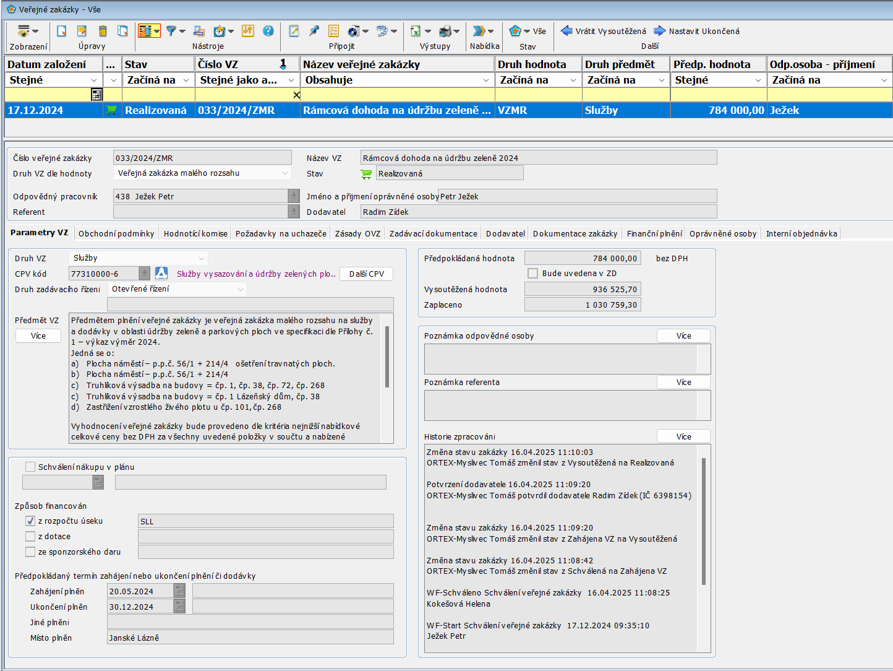Click the delete record trash icon
893x671 pixels.
103,31
